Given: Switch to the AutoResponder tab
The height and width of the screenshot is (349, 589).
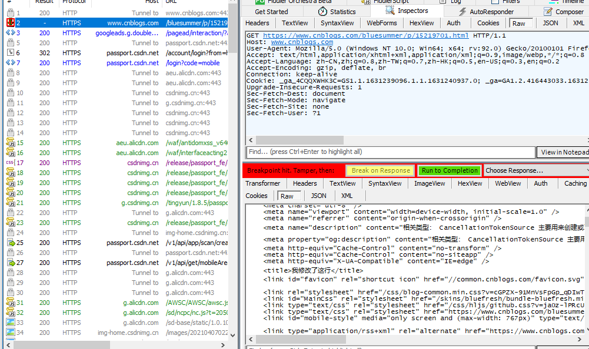Looking at the screenshot, I should [486, 12].
